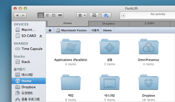Click the 백업 folder name

click(71, 95)
